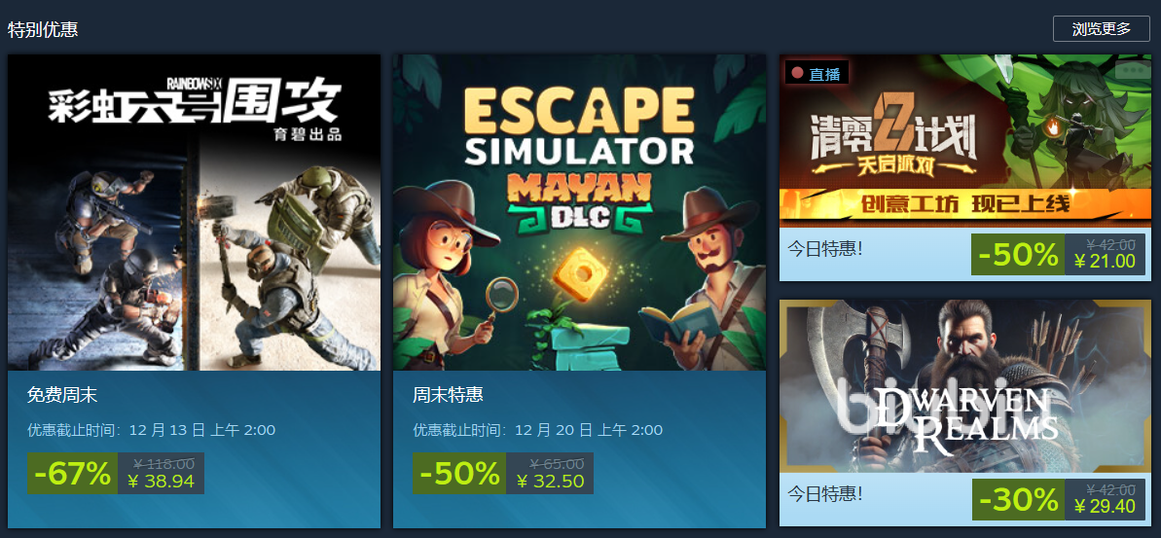The height and width of the screenshot is (538, 1161).
Task: Click the -67% discount badge
Action: (73, 474)
